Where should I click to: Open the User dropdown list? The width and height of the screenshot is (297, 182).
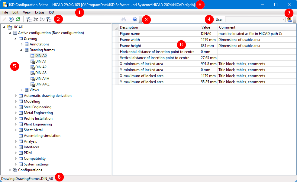pyautogui.click(x=283, y=20)
